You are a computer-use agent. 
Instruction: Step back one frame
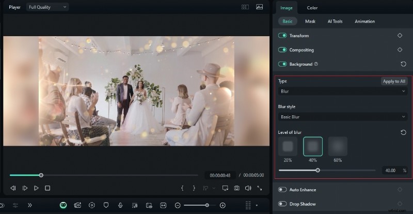click(x=13, y=188)
